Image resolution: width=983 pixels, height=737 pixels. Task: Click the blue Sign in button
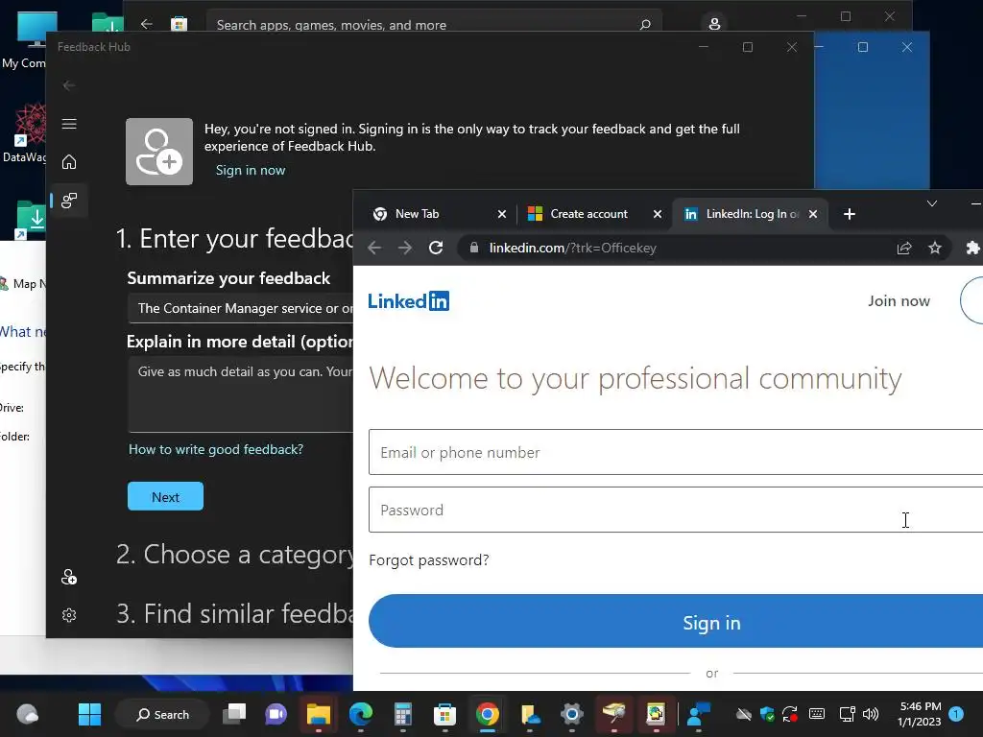676,621
